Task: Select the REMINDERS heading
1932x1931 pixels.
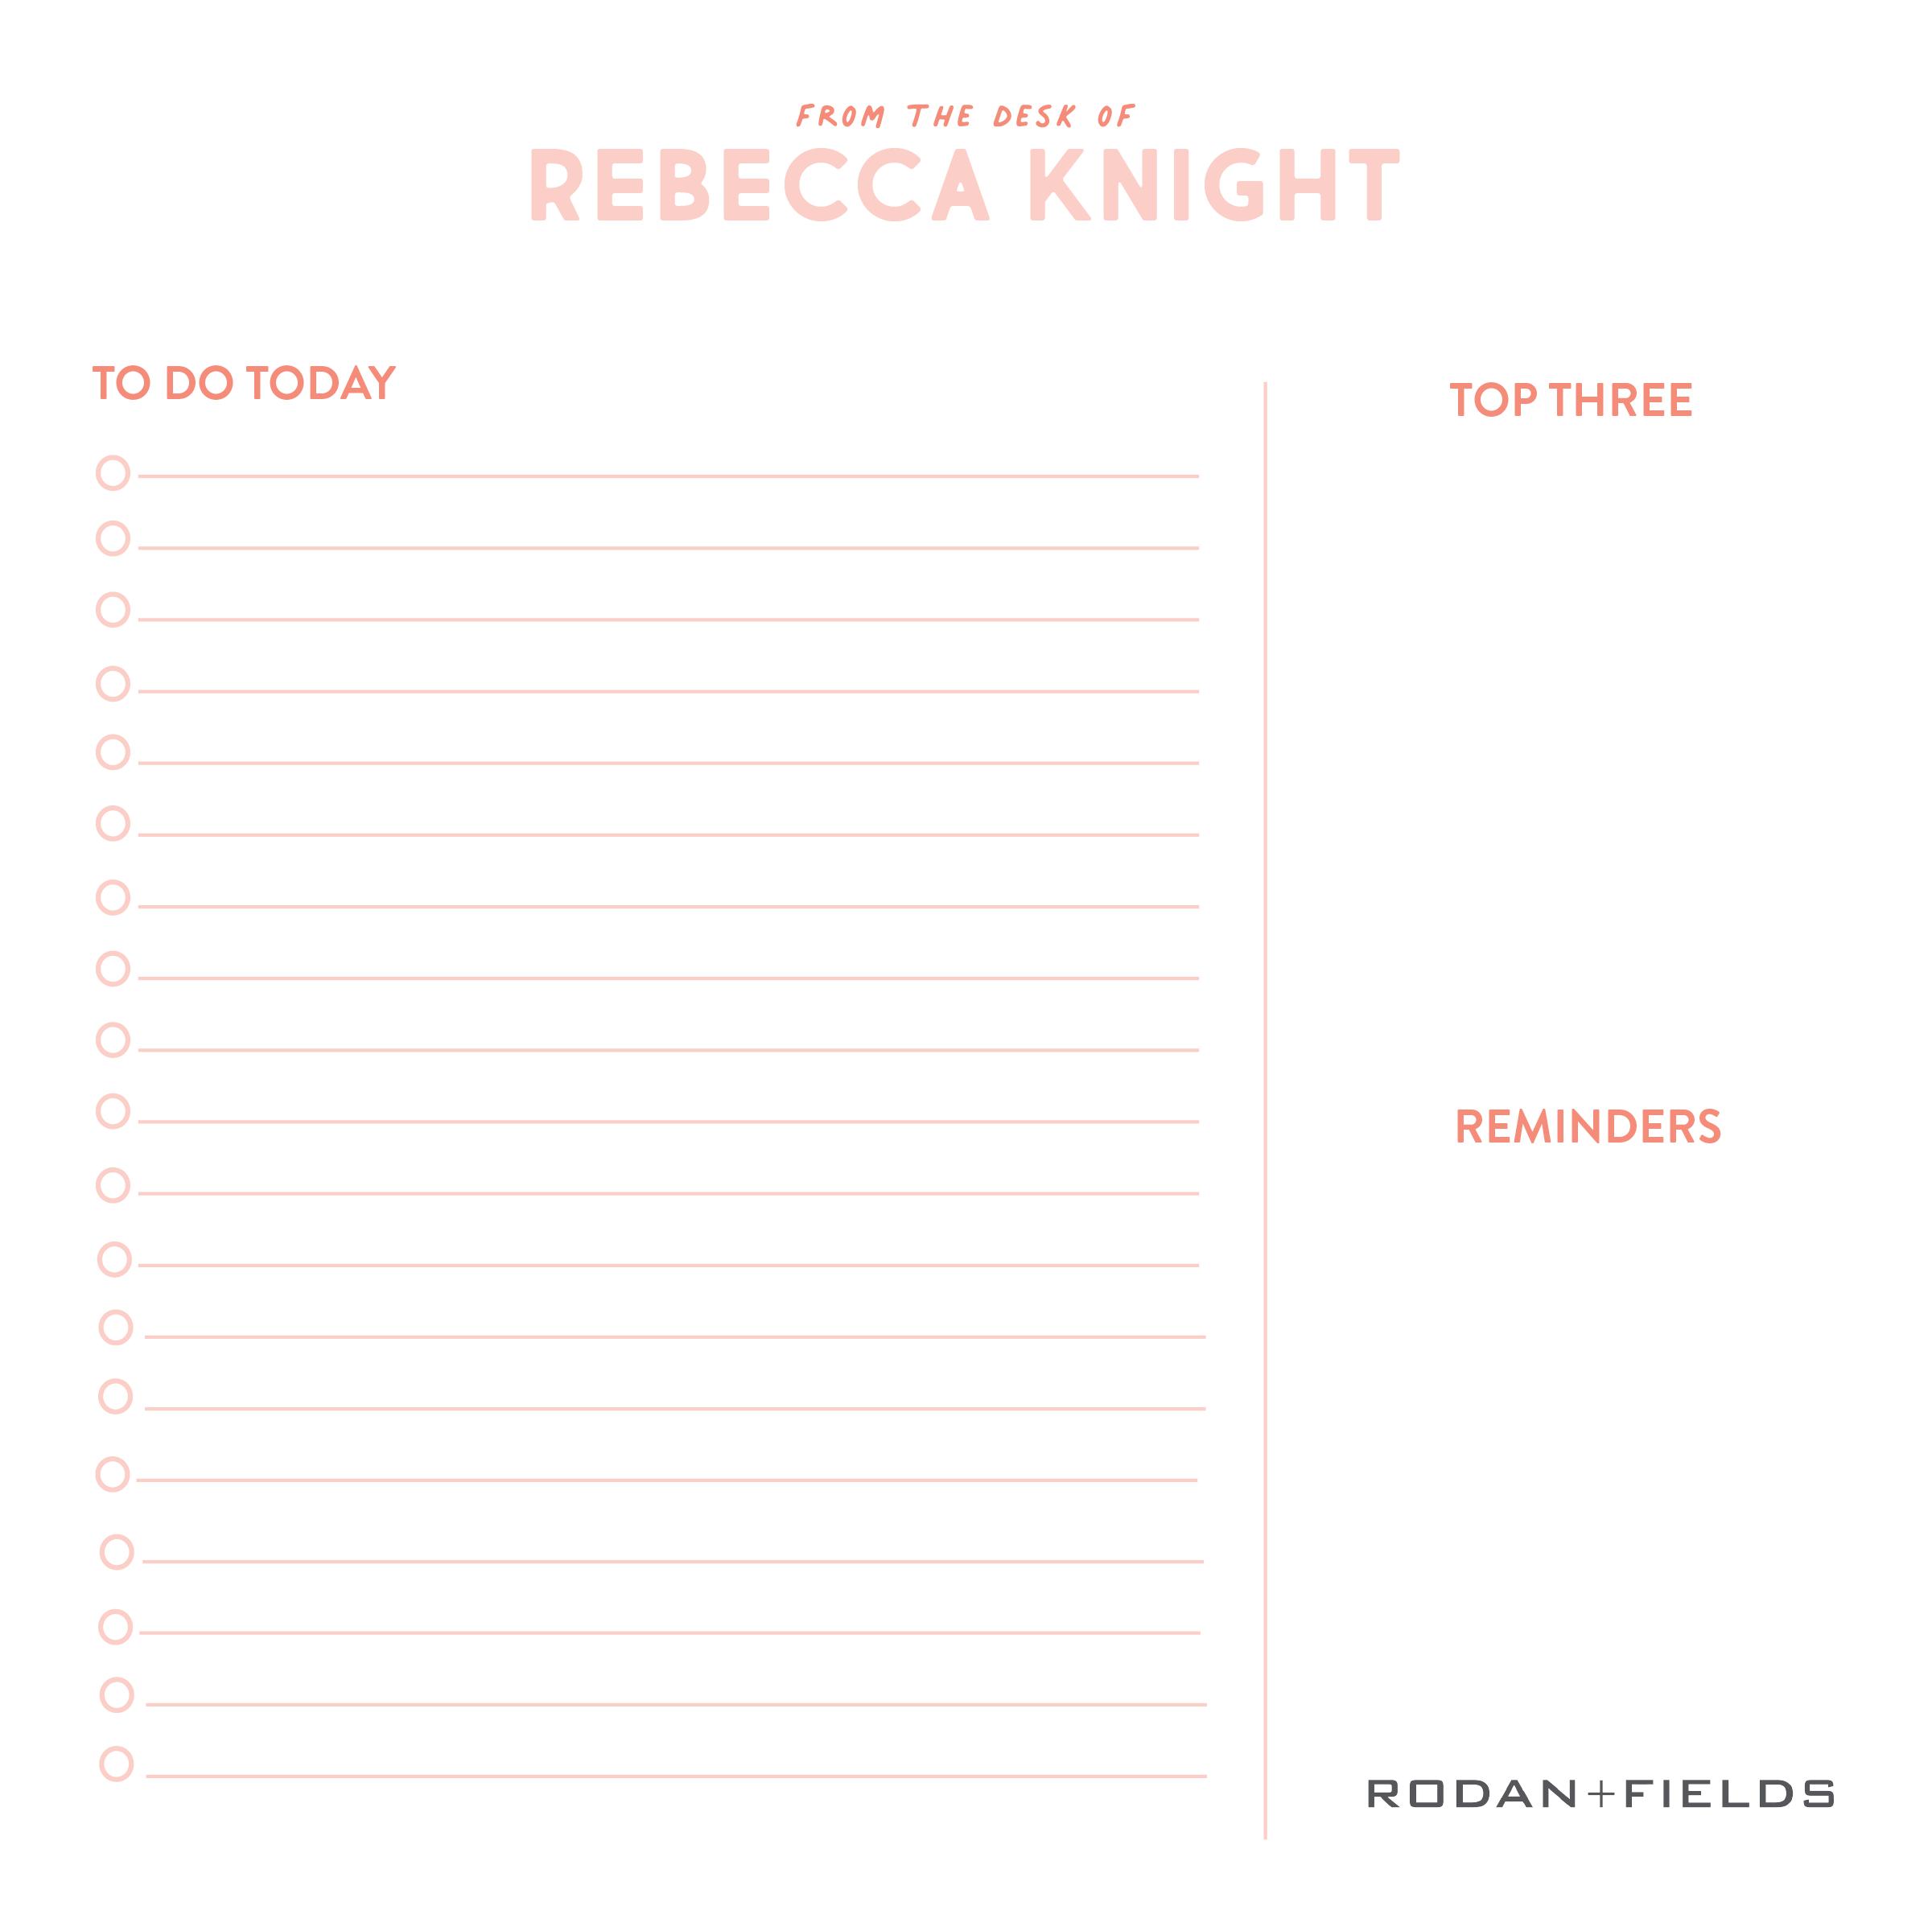Action: [1588, 1126]
